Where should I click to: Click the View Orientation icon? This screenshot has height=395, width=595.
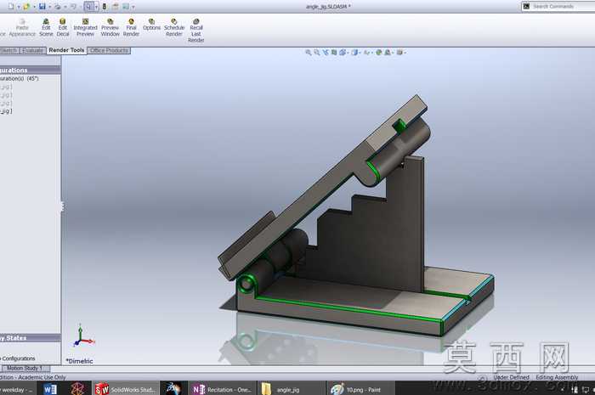coord(343,53)
